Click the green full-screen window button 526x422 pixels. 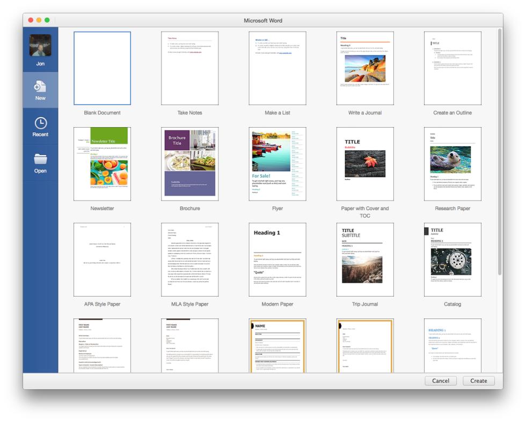47,20
